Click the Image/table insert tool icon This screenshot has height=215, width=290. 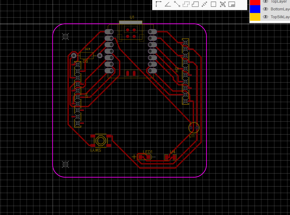[x=232, y=4]
